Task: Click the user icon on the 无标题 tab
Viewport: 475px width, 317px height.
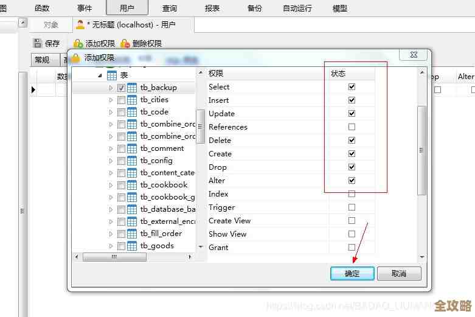Action: tap(80, 24)
